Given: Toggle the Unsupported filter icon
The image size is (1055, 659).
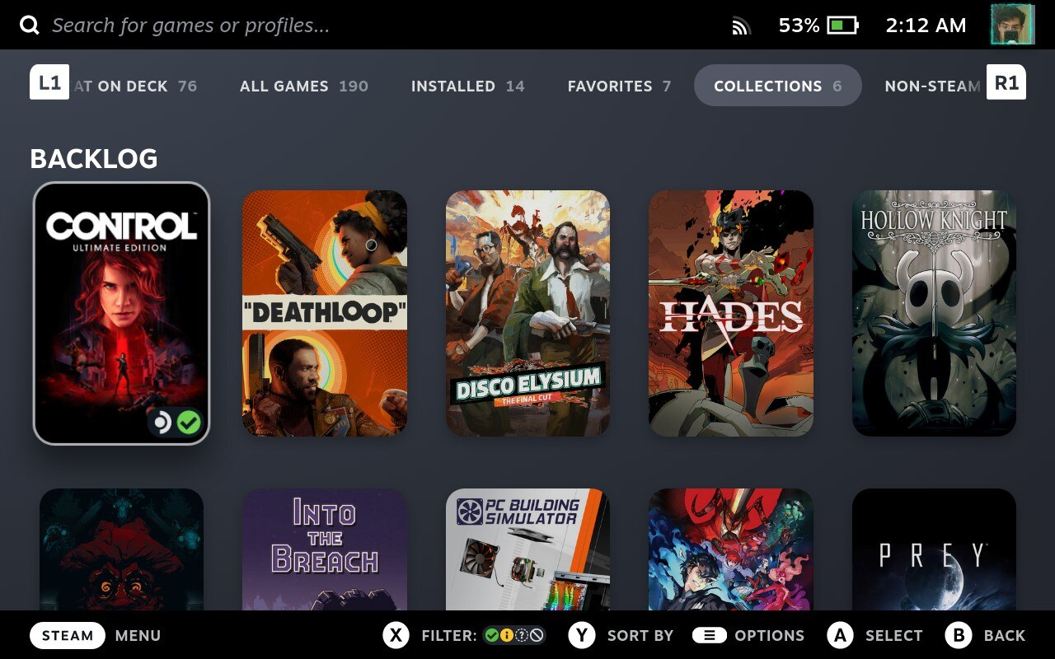Looking at the screenshot, I should [537, 635].
